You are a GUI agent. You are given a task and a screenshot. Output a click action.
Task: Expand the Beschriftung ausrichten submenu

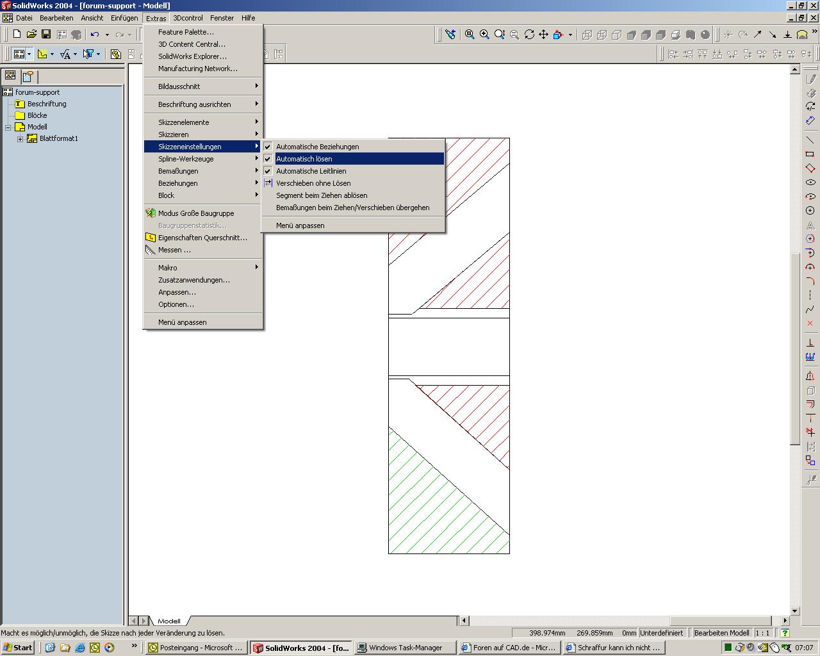coord(203,104)
